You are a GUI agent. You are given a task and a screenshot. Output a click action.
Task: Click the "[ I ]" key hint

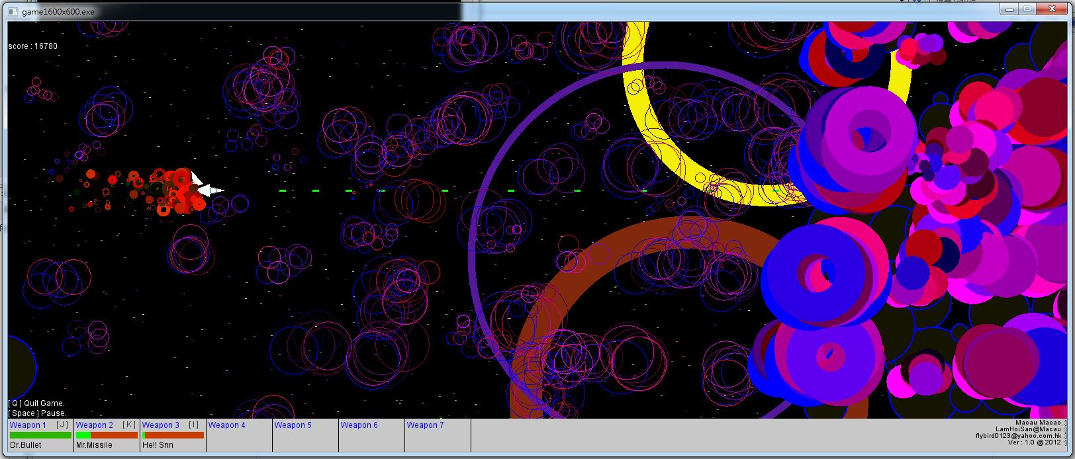(x=194, y=425)
